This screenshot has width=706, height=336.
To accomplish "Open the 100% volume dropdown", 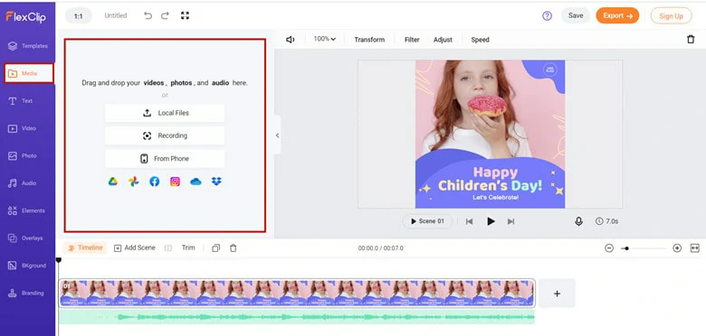I will [325, 39].
